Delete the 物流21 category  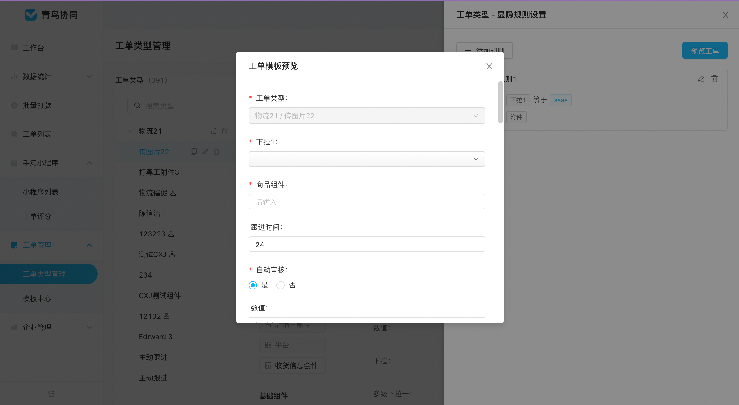[225, 131]
